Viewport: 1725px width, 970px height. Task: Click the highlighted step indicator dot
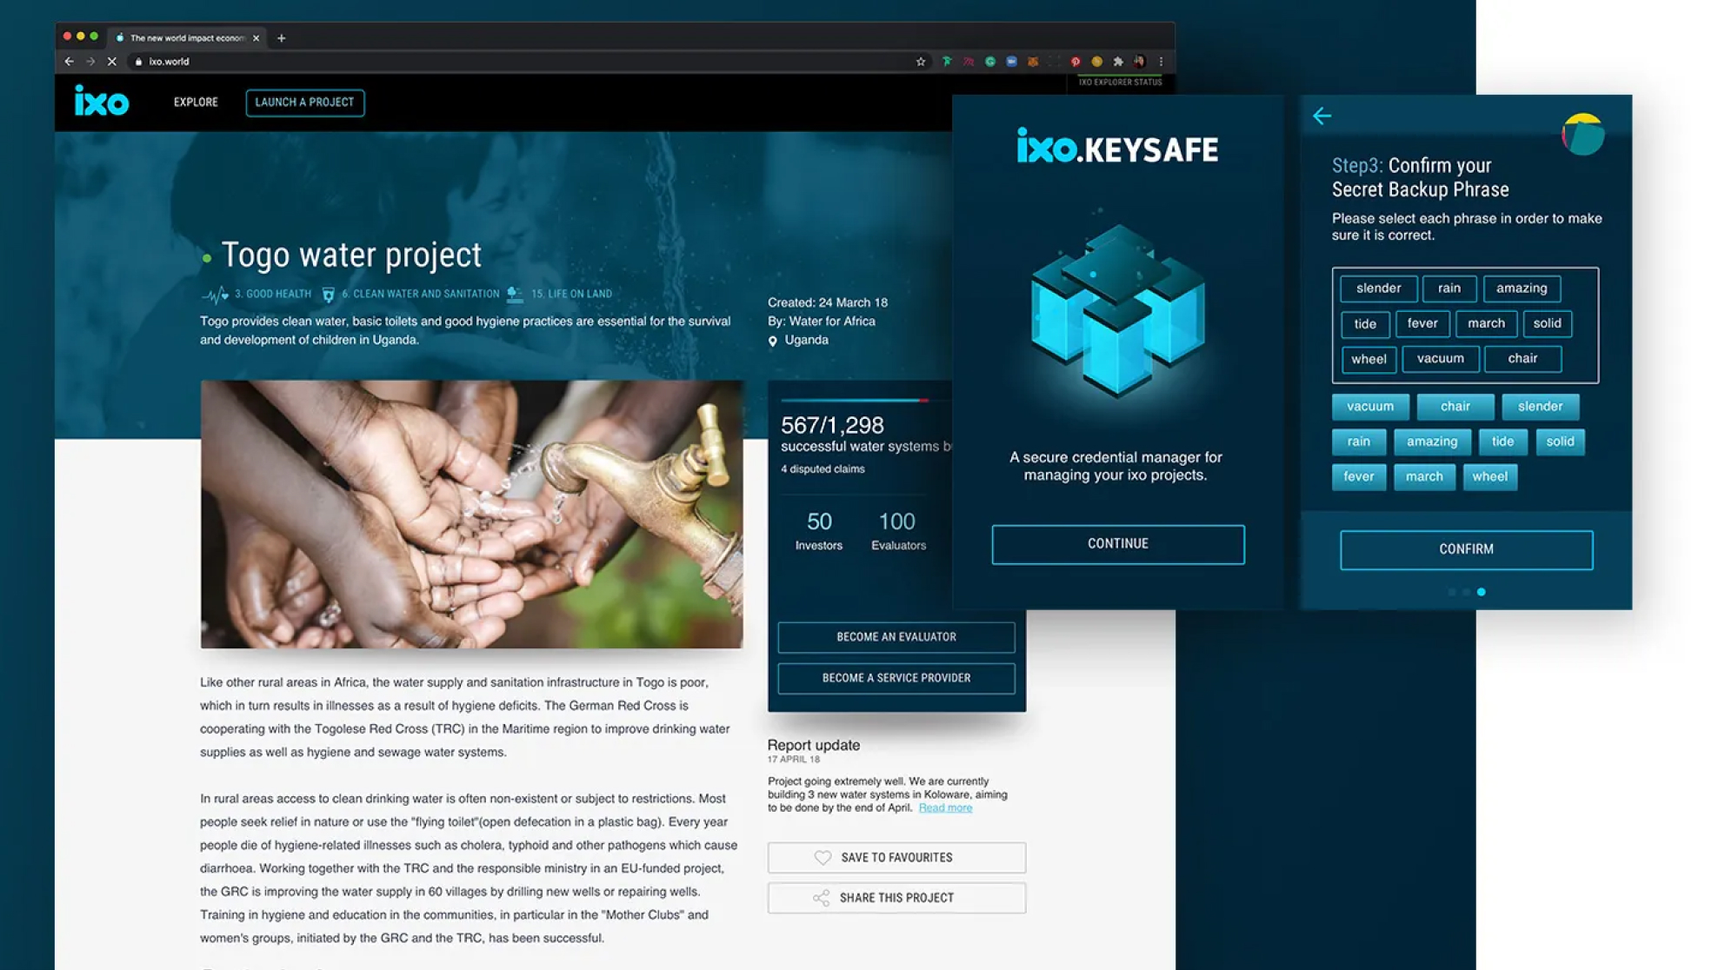click(x=1481, y=592)
